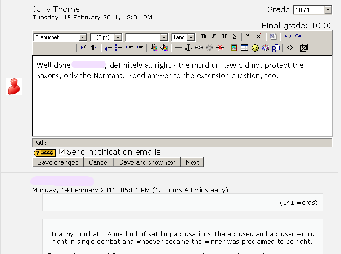The image size is (341, 254).
Task: Click the anchor icon in the toolbar
Action: [x=188, y=48]
